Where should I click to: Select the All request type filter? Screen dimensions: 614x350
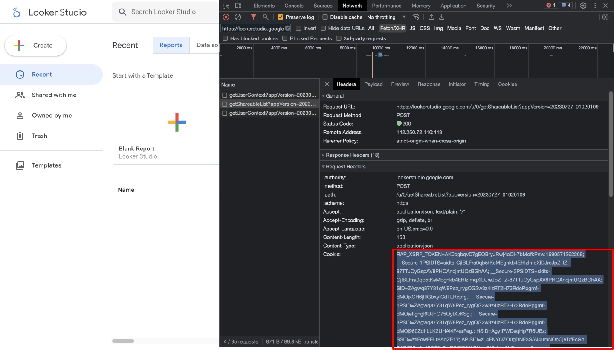click(371, 29)
